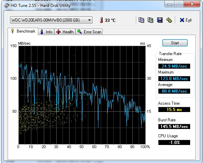Click the Exit button

[x=186, y=20]
